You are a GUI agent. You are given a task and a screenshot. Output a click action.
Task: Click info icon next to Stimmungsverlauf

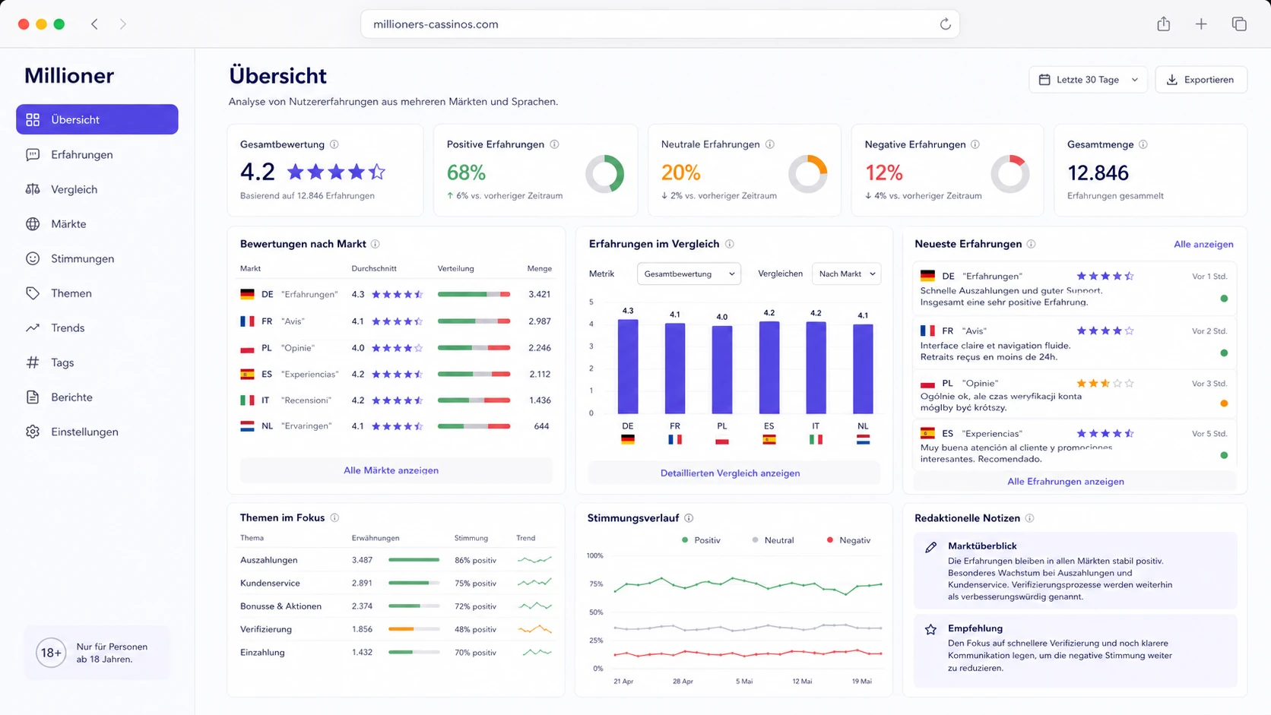pos(689,518)
